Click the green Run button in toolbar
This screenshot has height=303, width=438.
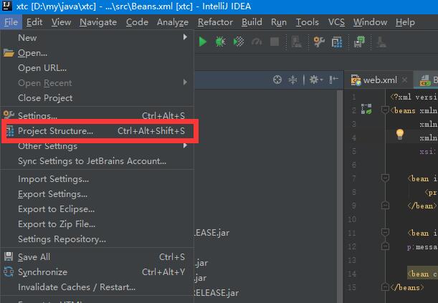(203, 42)
